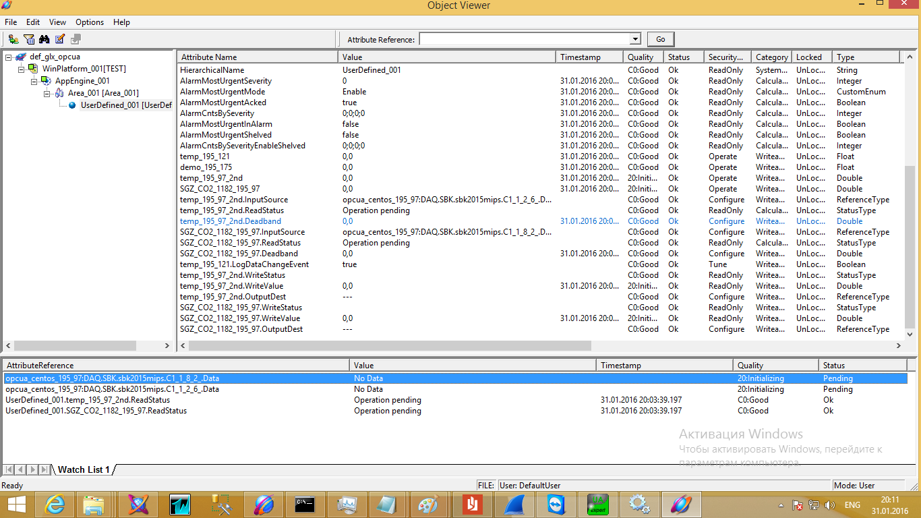The width and height of the screenshot is (921, 518).
Task: Click the WinPlatform_001 platform icon
Action: pos(33,69)
